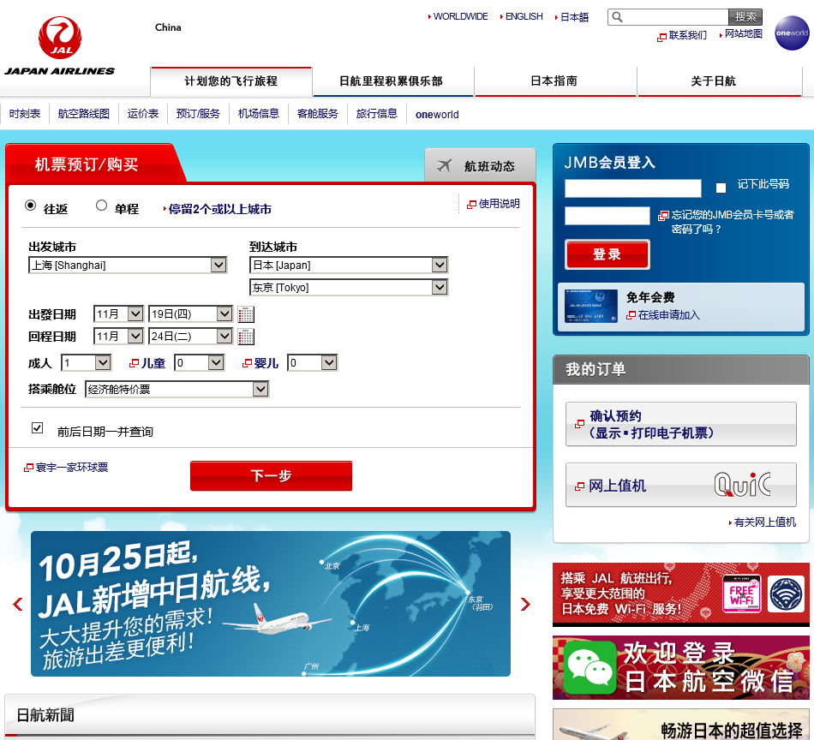This screenshot has width=814, height=740.
Task: Focus the JMB member number field
Action: click(x=633, y=188)
